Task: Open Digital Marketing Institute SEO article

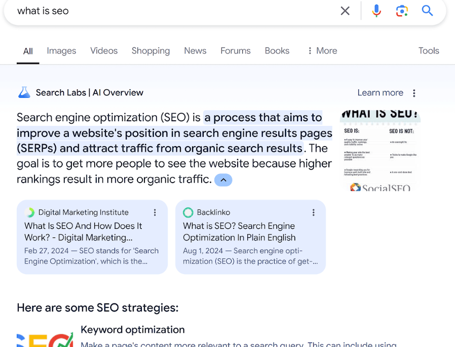Action: point(84,232)
